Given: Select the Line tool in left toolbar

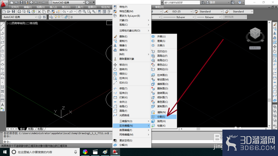Looking at the screenshot, I should point(3,24).
